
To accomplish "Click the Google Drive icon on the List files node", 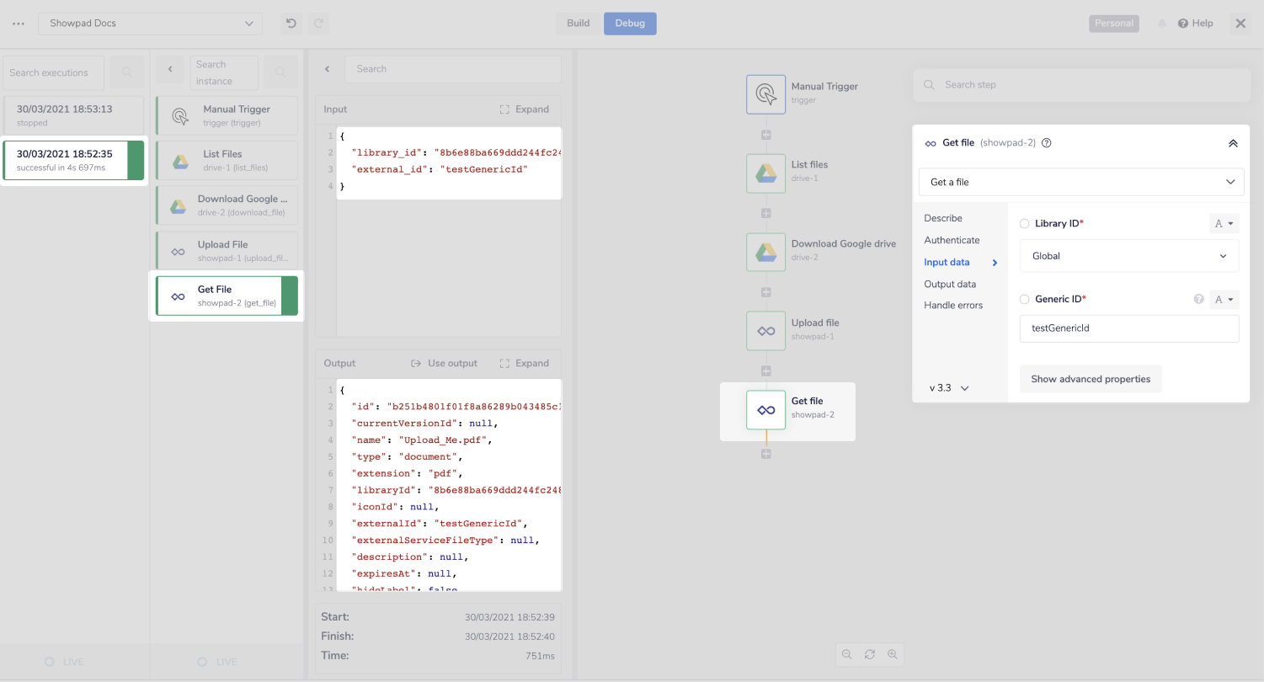I will (765, 173).
